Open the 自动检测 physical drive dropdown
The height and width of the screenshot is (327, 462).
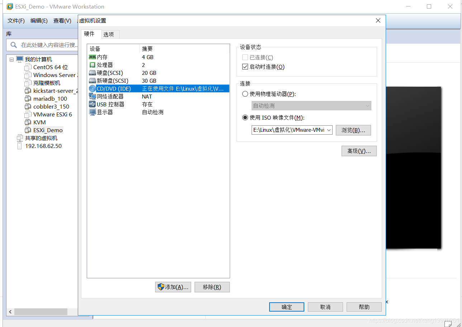tap(311, 106)
